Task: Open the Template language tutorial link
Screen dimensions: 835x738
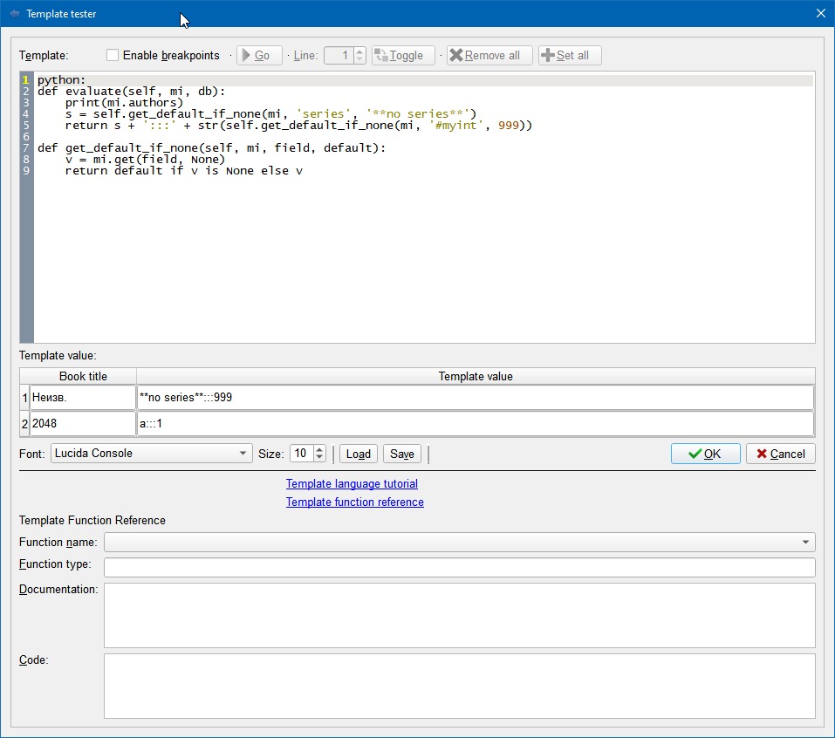Action: [x=352, y=484]
